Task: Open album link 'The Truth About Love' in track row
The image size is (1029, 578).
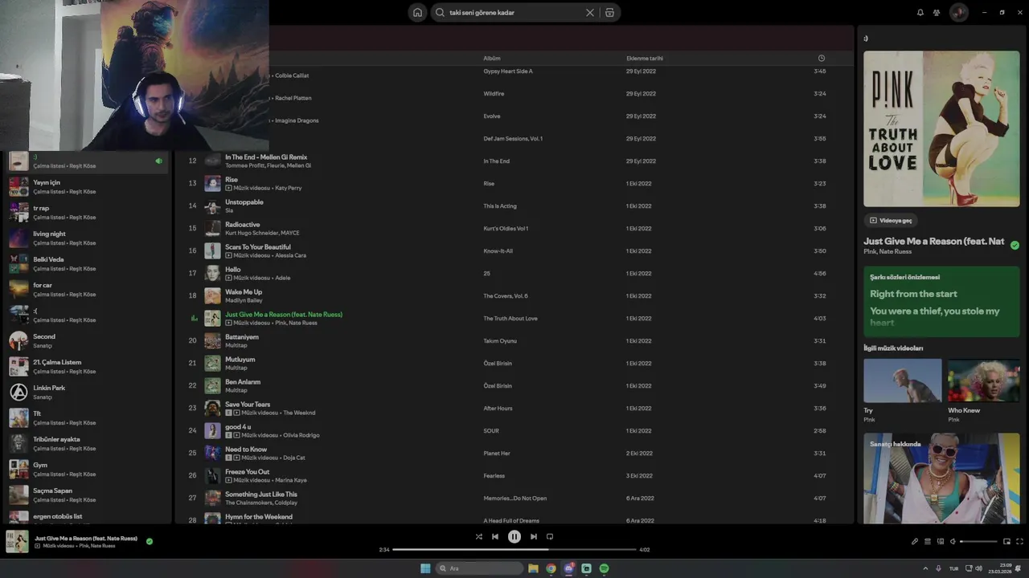Action: click(510, 319)
